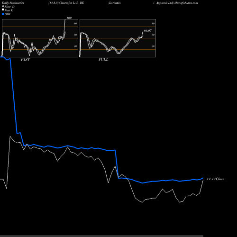Click the 100 value above FAST chart
The height and width of the screenshot is (237, 237).
(69, 18)
